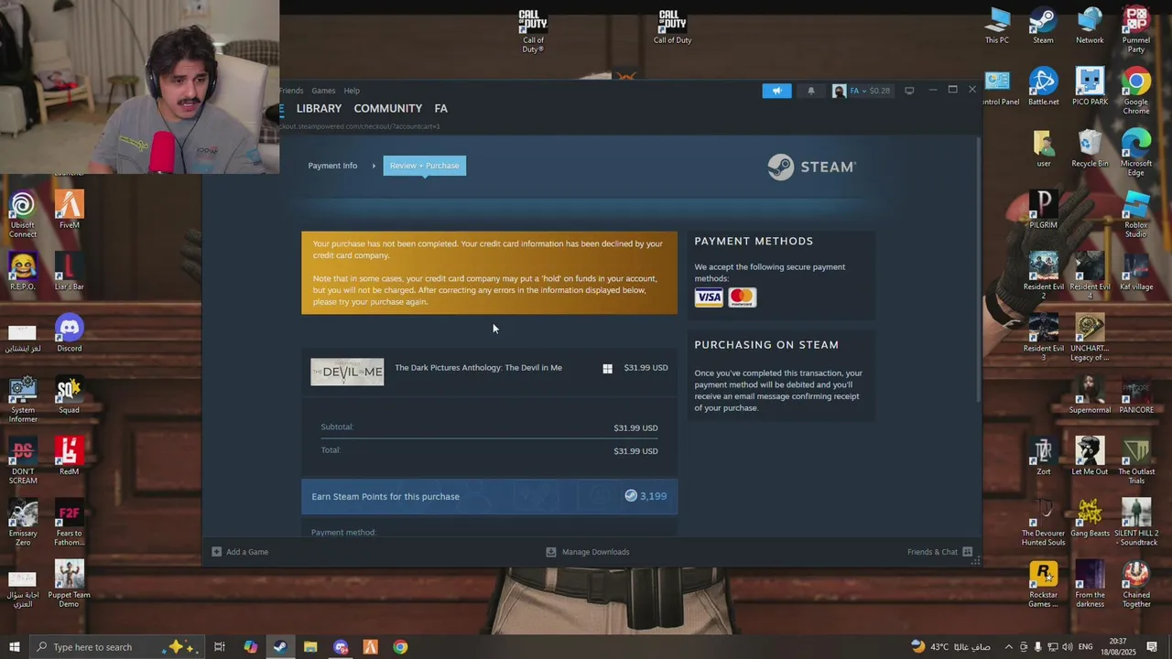Image resolution: width=1172 pixels, height=659 pixels.
Task: Open Battle.net desktop shortcut
Action: tap(1043, 87)
